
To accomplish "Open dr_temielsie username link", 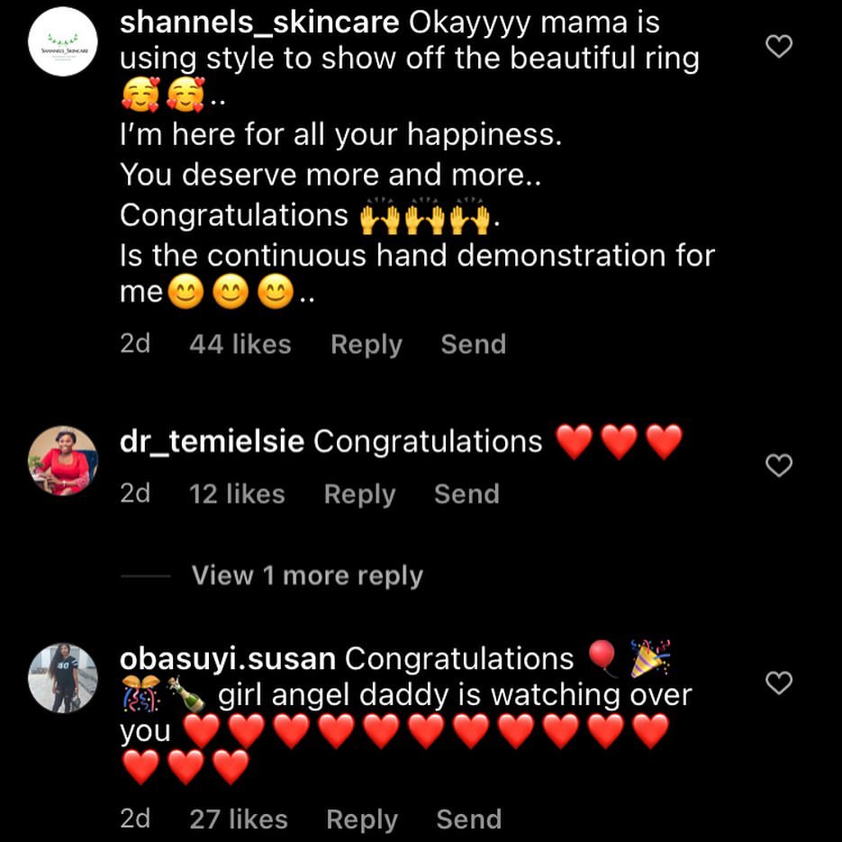I will (x=212, y=442).
